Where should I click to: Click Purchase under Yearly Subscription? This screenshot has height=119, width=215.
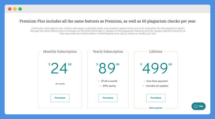(x=108, y=98)
